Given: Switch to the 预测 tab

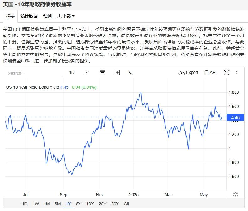Looking at the screenshot, I should point(47,16).
